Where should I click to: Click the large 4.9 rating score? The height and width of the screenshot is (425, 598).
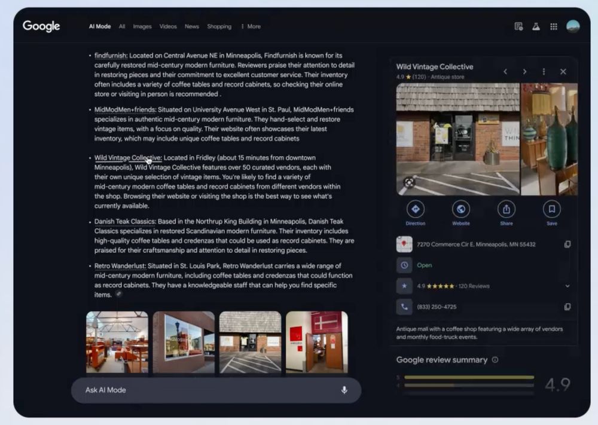tap(557, 384)
